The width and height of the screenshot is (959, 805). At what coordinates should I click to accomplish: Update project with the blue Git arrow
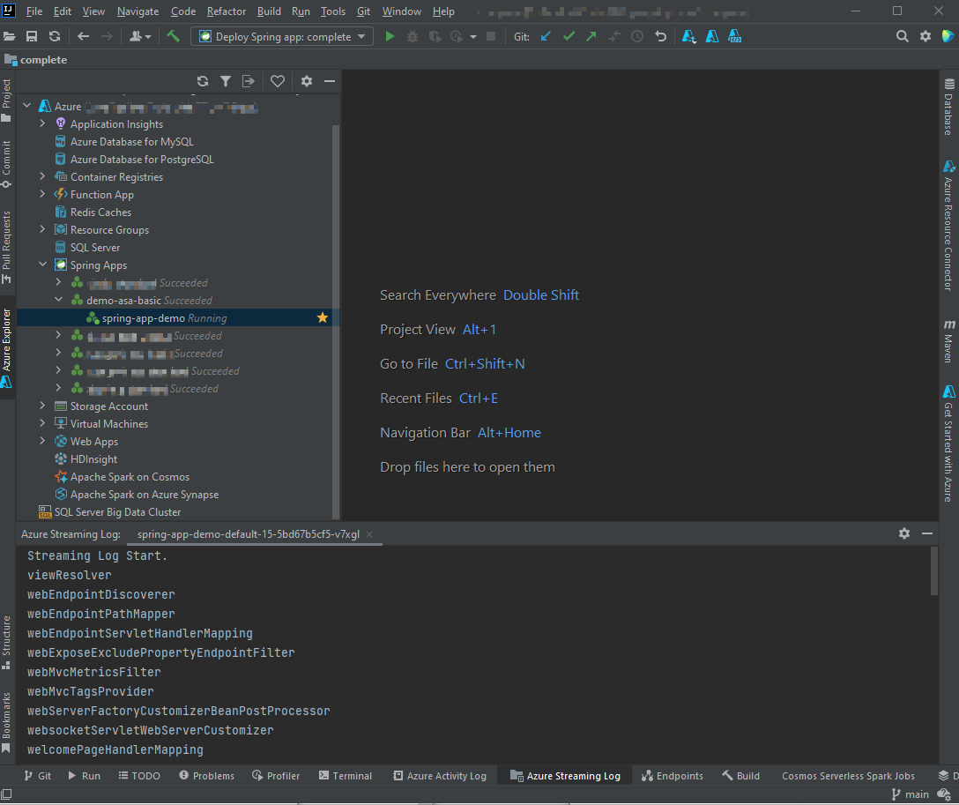[544, 36]
